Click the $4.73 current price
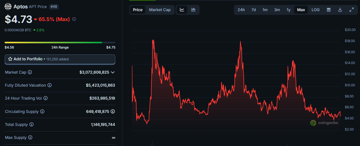This screenshot has width=360, height=146. (x=18, y=19)
